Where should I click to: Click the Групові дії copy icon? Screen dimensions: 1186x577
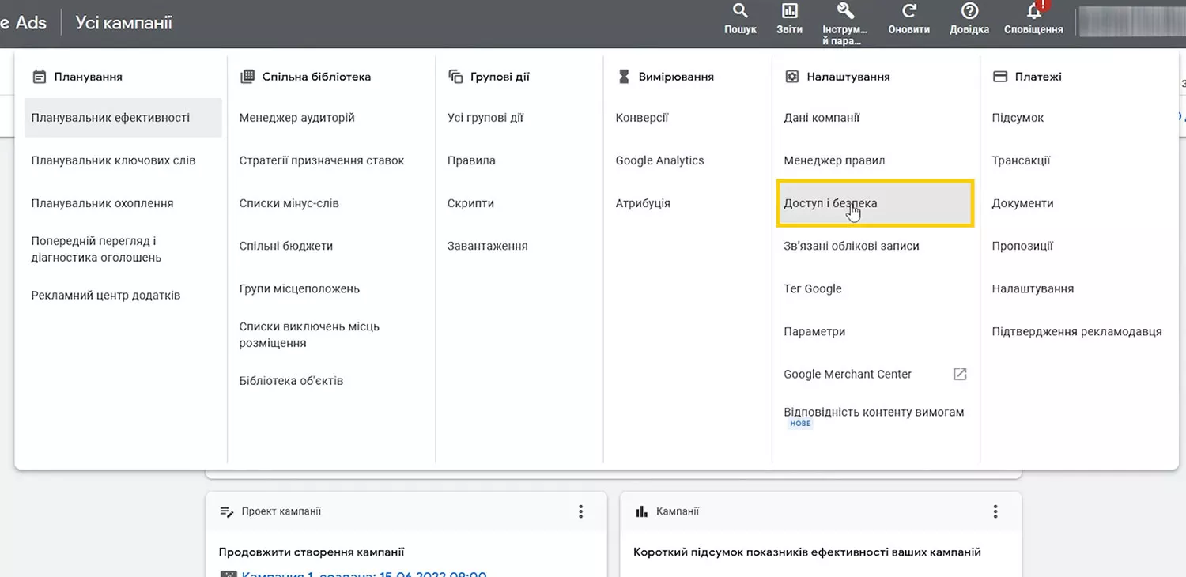coord(455,77)
